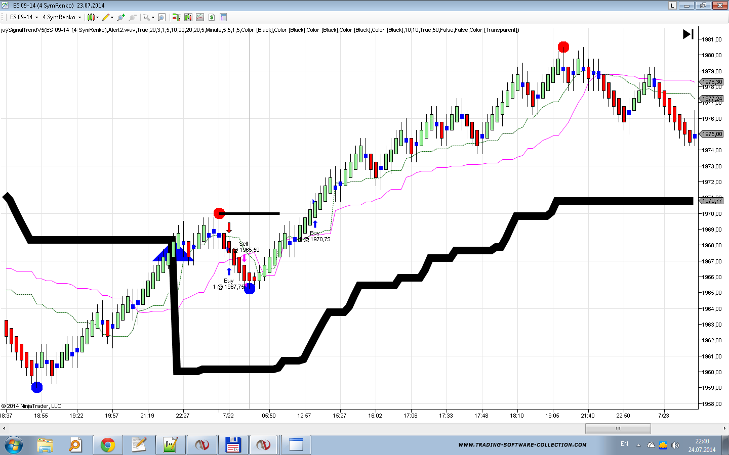Toggle the Chart Trader panel icon
This screenshot has height=455, width=729.
pos(176,17)
